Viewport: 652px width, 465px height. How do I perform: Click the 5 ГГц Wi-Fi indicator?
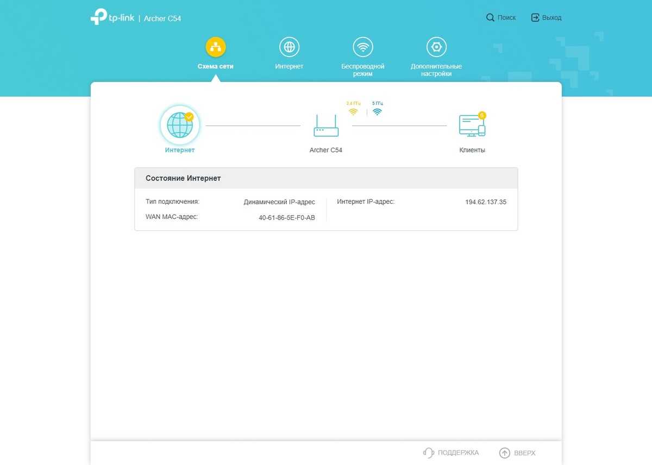click(x=377, y=109)
